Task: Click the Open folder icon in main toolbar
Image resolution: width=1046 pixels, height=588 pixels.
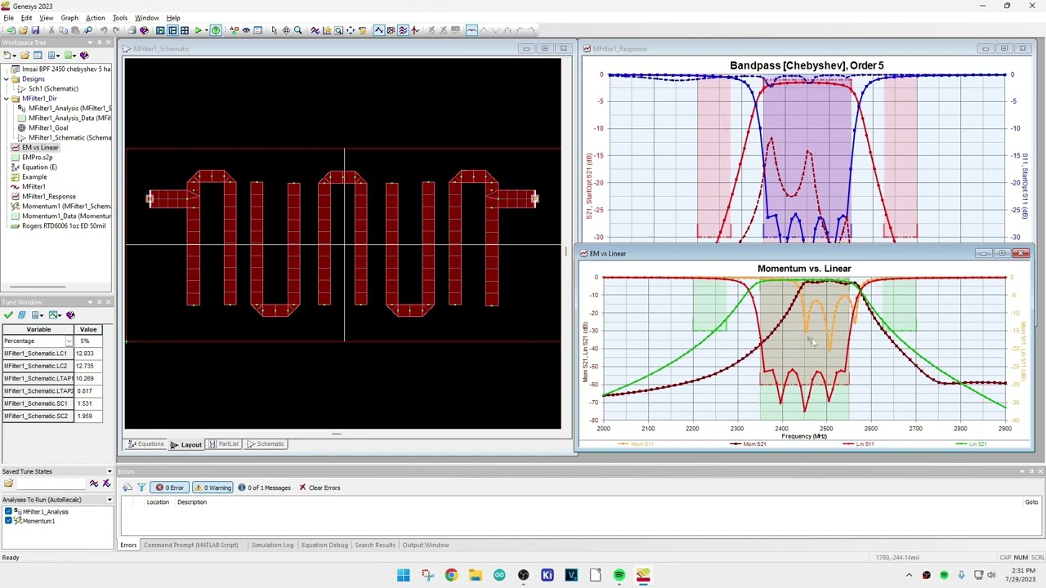Action: coord(23,30)
